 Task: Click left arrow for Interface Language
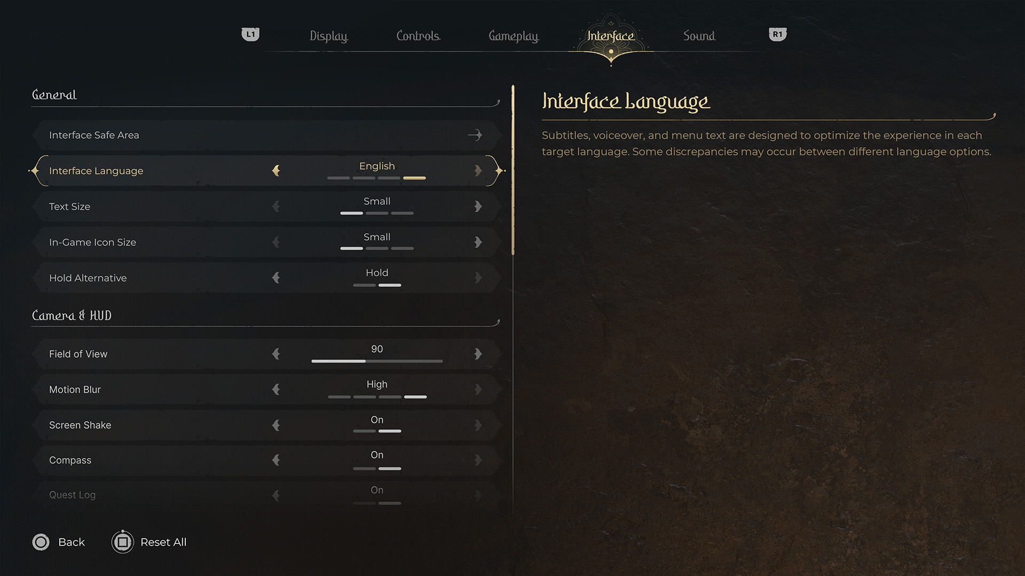point(276,171)
